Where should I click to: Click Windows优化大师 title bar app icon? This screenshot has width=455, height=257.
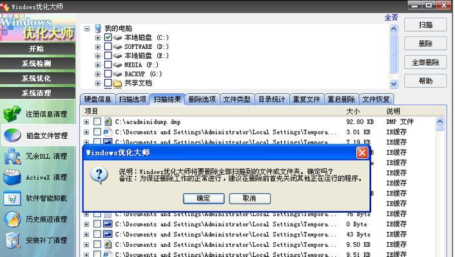click(5, 6)
